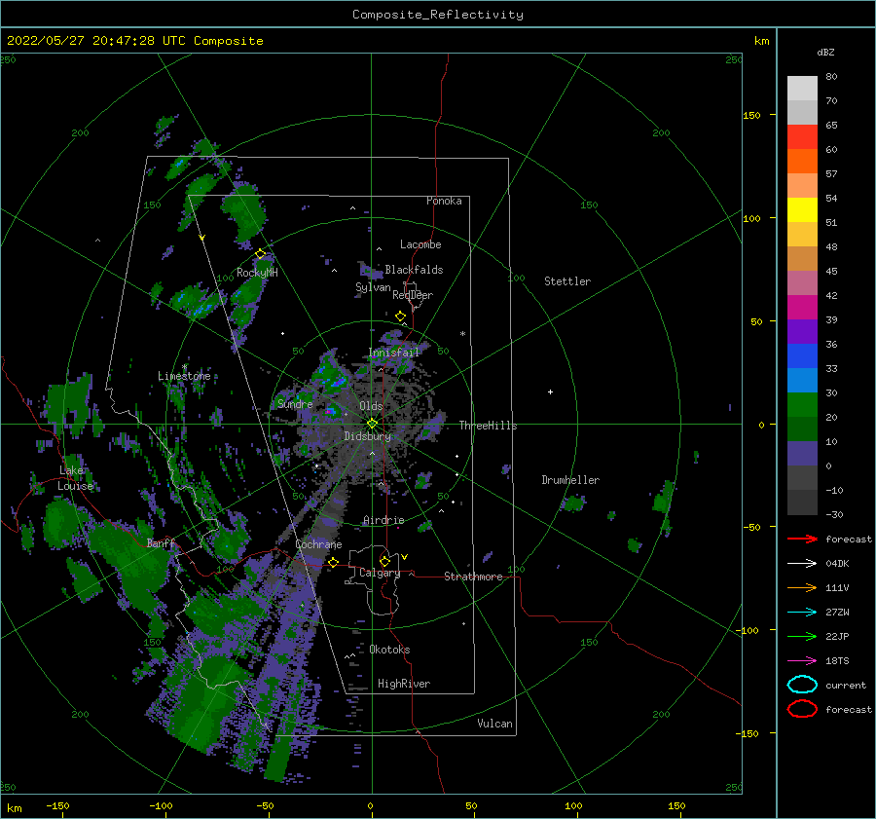Click the blue 33 dBZ color swatch
This screenshot has height=819, width=876.
802,355
